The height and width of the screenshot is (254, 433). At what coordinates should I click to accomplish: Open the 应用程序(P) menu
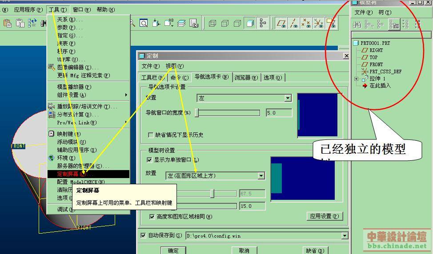pyautogui.click(x=28, y=10)
